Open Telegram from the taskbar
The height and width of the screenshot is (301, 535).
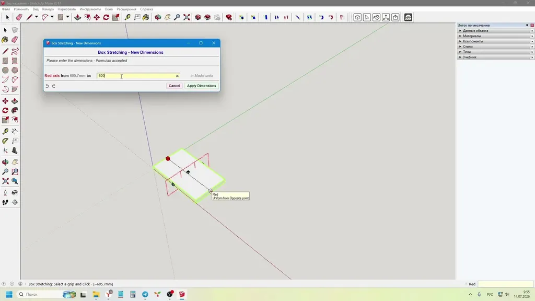coord(145,294)
